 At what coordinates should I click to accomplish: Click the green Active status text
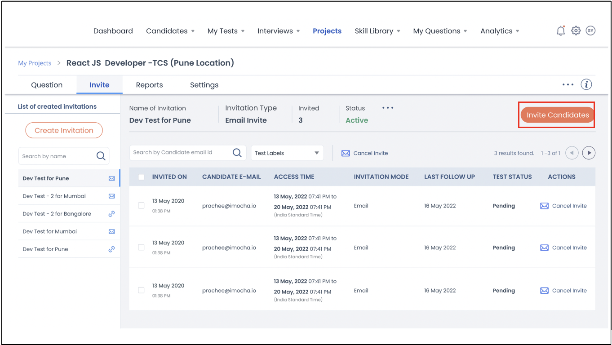(x=357, y=120)
